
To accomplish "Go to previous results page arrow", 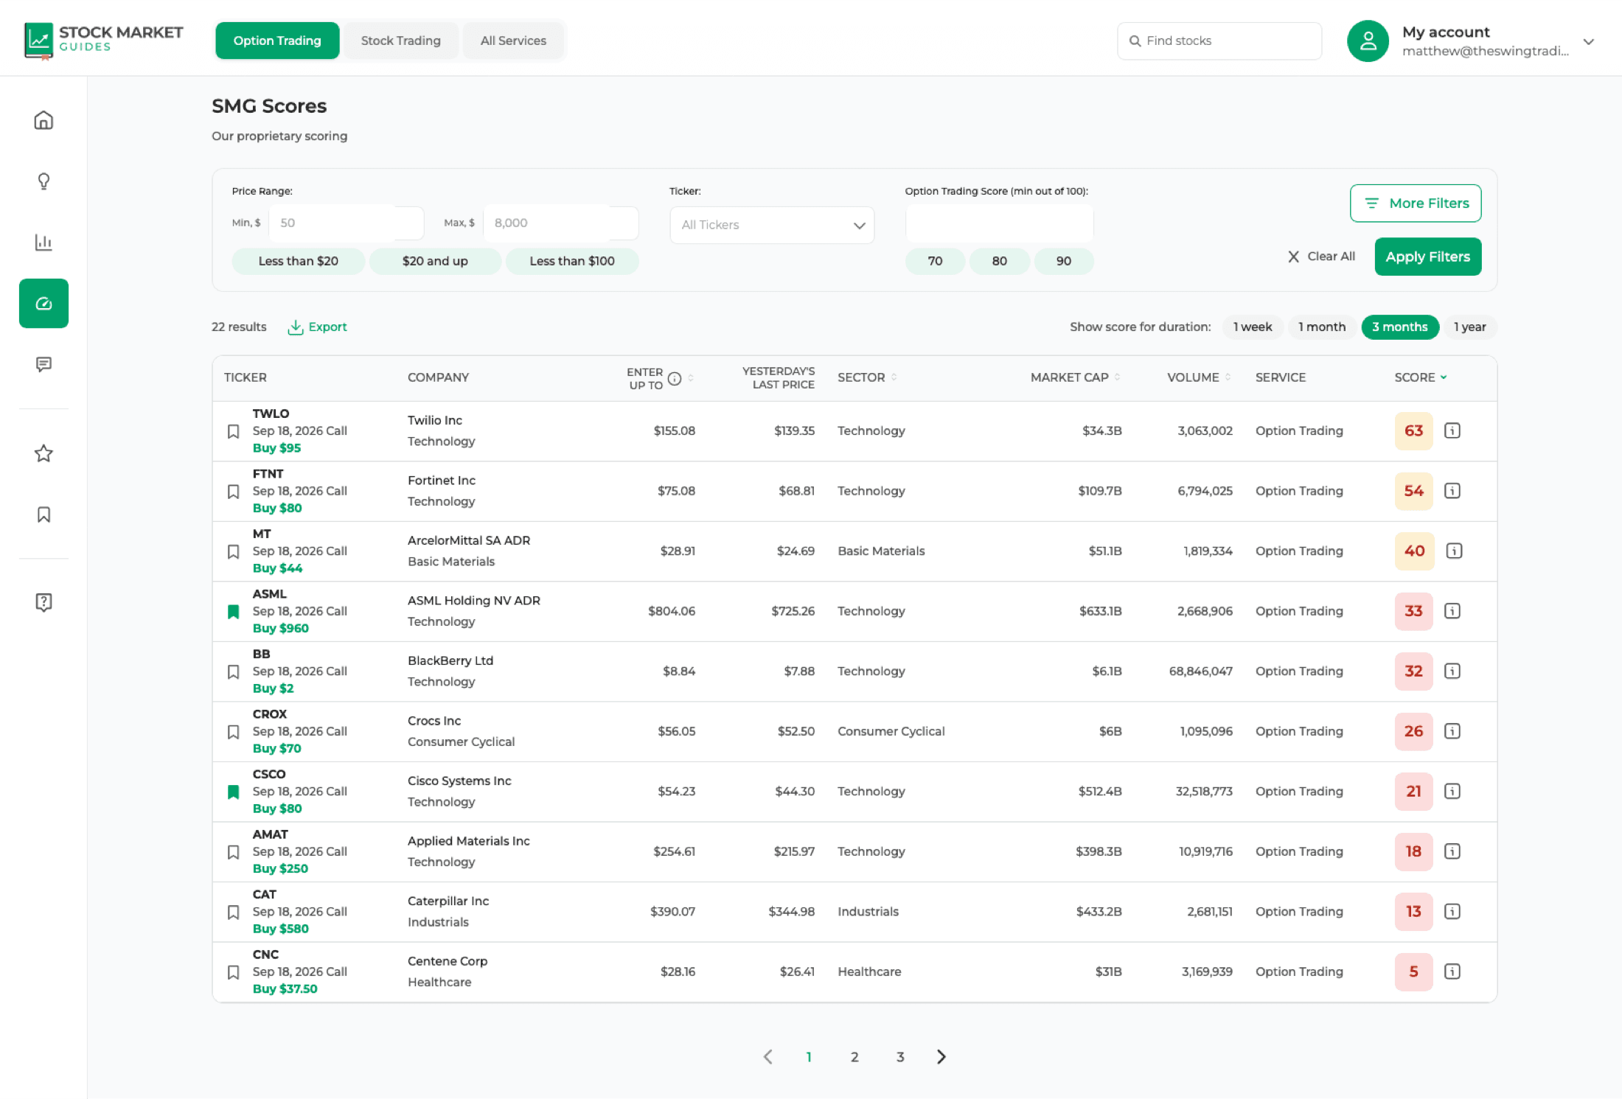I will tap(768, 1056).
